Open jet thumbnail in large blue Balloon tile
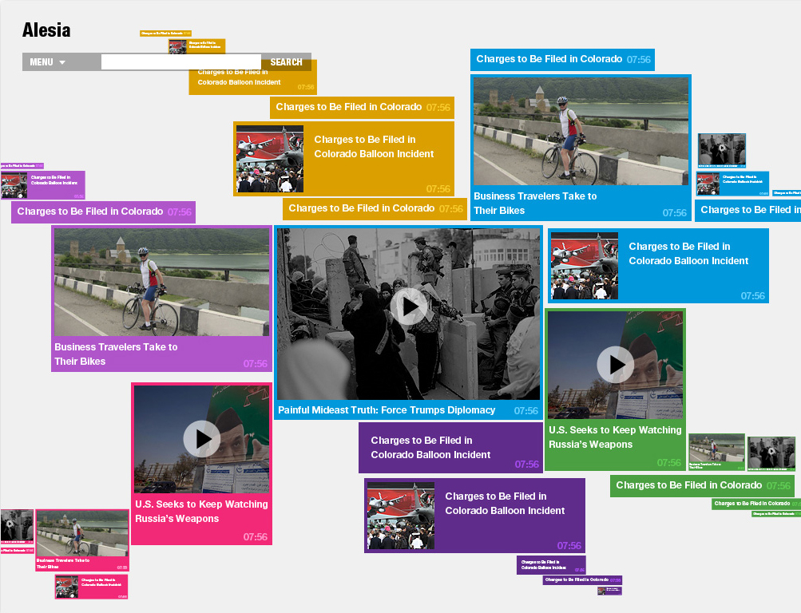Screen dimensions: 801x613 [x=585, y=266]
